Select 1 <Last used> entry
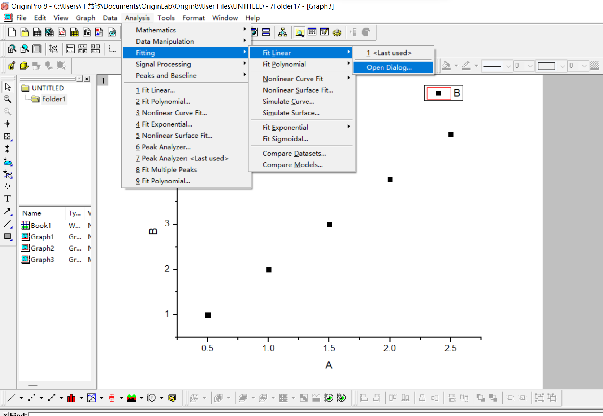The image size is (603, 416). pyautogui.click(x=393, y=53)
